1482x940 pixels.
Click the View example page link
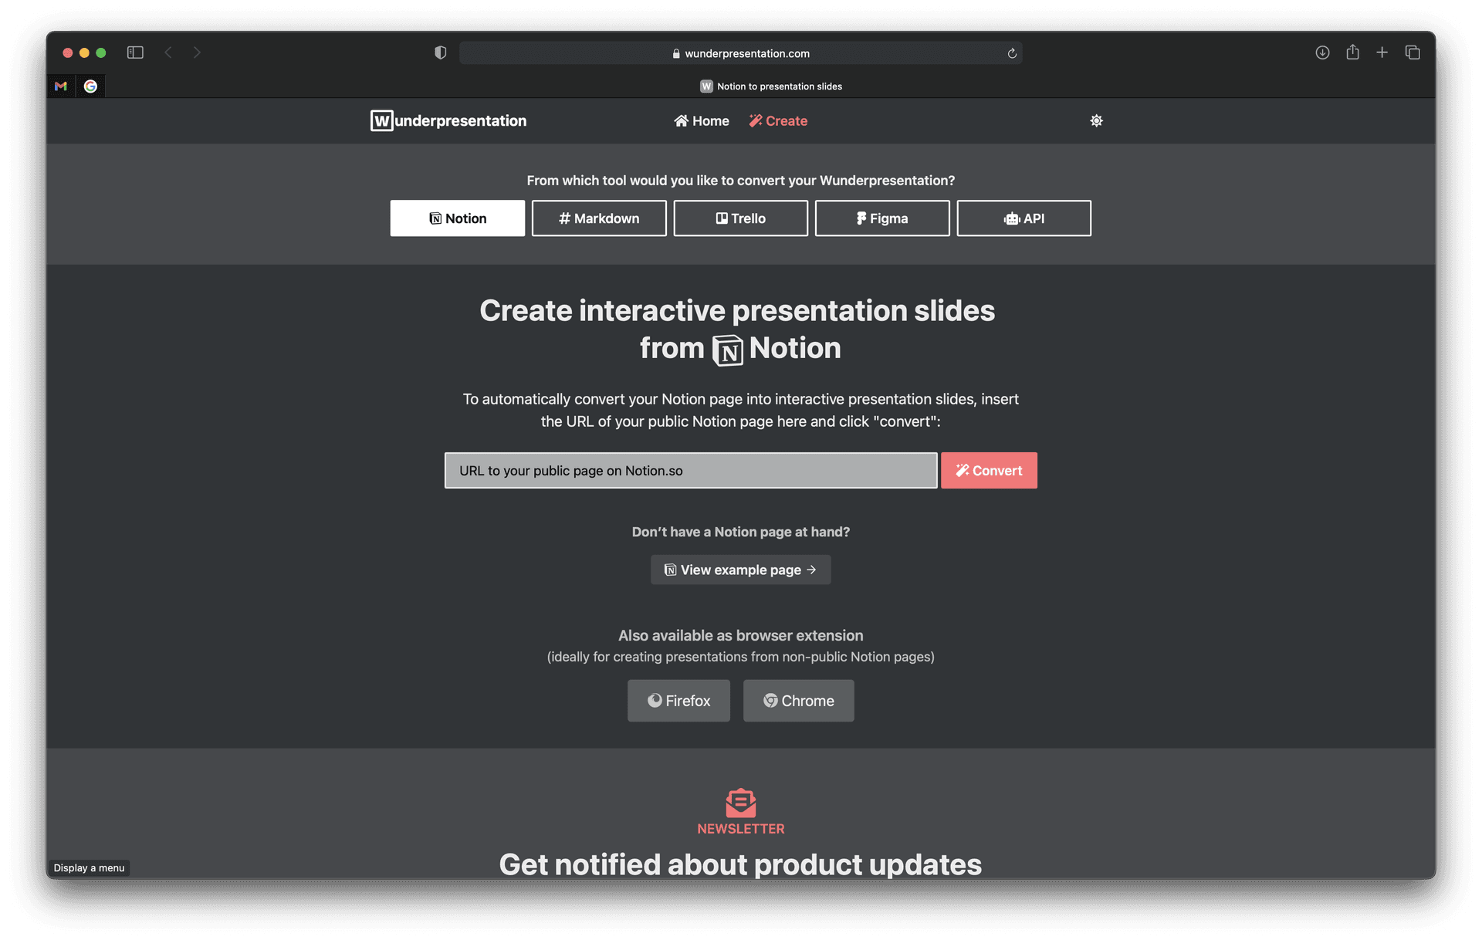point(741,570)
